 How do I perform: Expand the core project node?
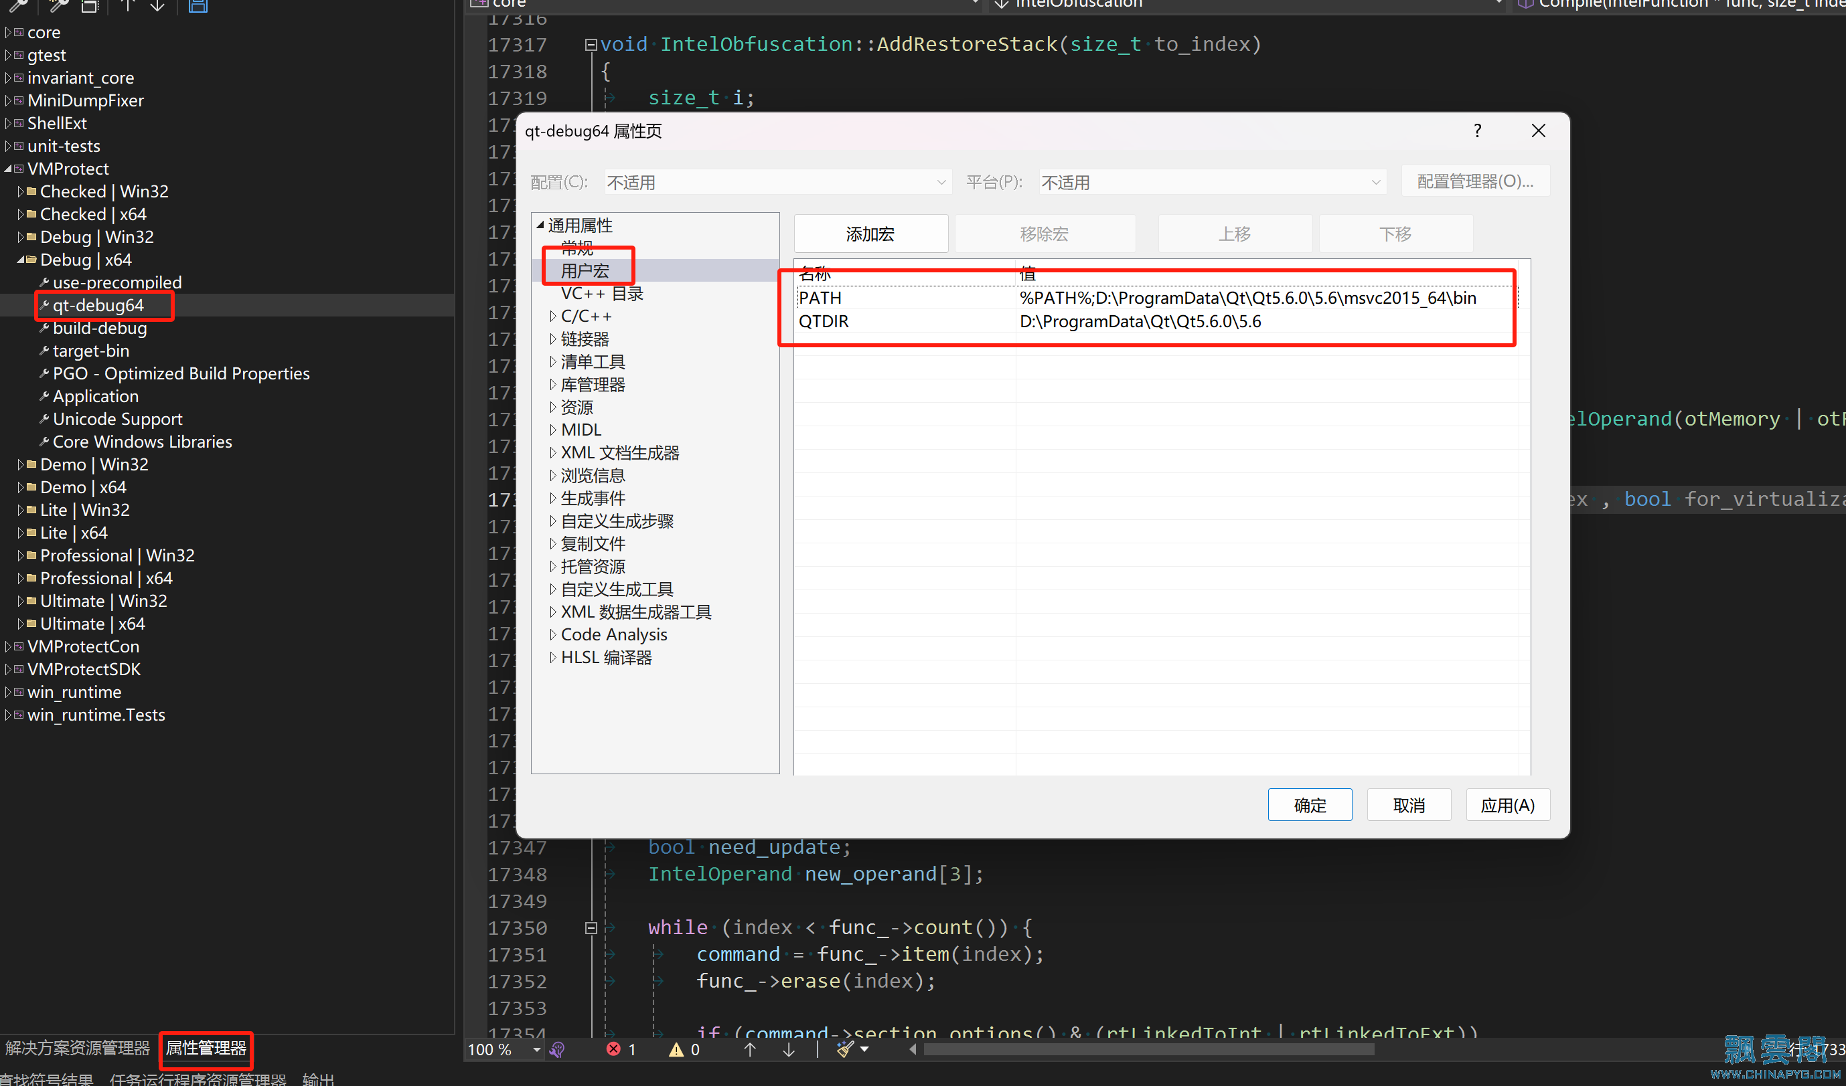(8, 32)
